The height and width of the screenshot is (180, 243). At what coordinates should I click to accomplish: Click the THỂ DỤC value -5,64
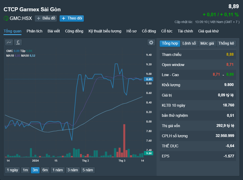pos(230,146)
